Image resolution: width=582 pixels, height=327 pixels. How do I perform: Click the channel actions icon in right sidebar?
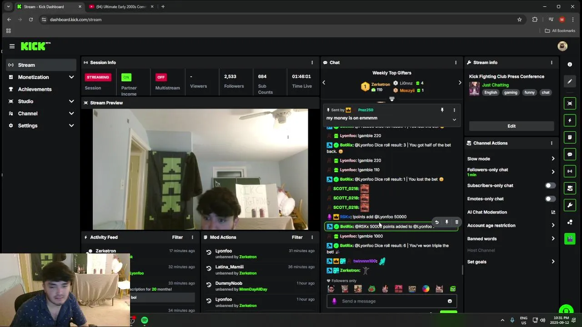[570, 188]
